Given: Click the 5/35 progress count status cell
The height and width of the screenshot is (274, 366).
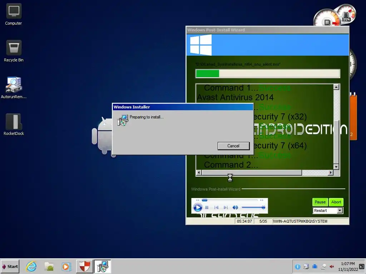Looking at the screenshot, I should 263,221.
